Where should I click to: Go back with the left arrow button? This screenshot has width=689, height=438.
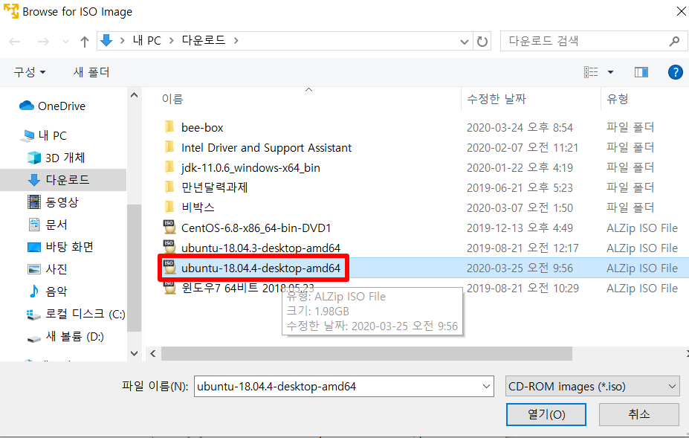point(15,42)
